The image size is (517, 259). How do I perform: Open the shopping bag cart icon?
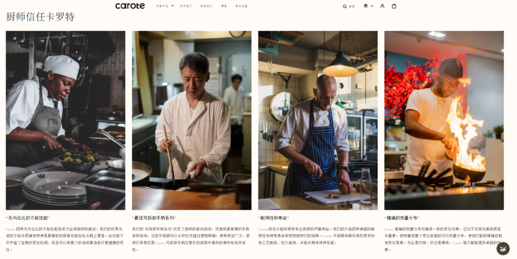tap(393, 6)
